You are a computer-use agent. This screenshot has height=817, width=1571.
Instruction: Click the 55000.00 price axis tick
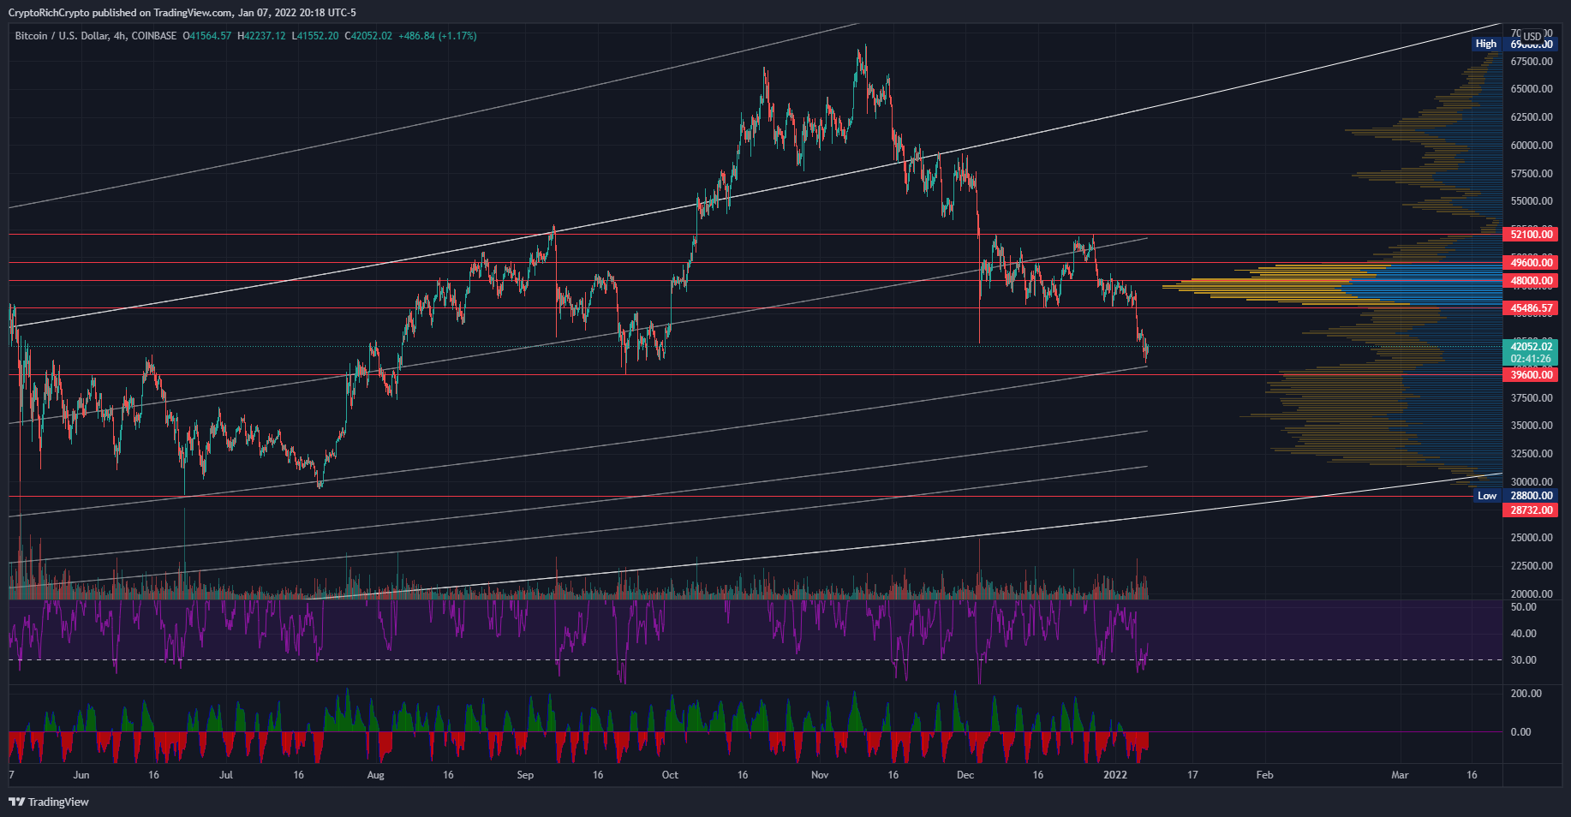(x=1532, y=201)
